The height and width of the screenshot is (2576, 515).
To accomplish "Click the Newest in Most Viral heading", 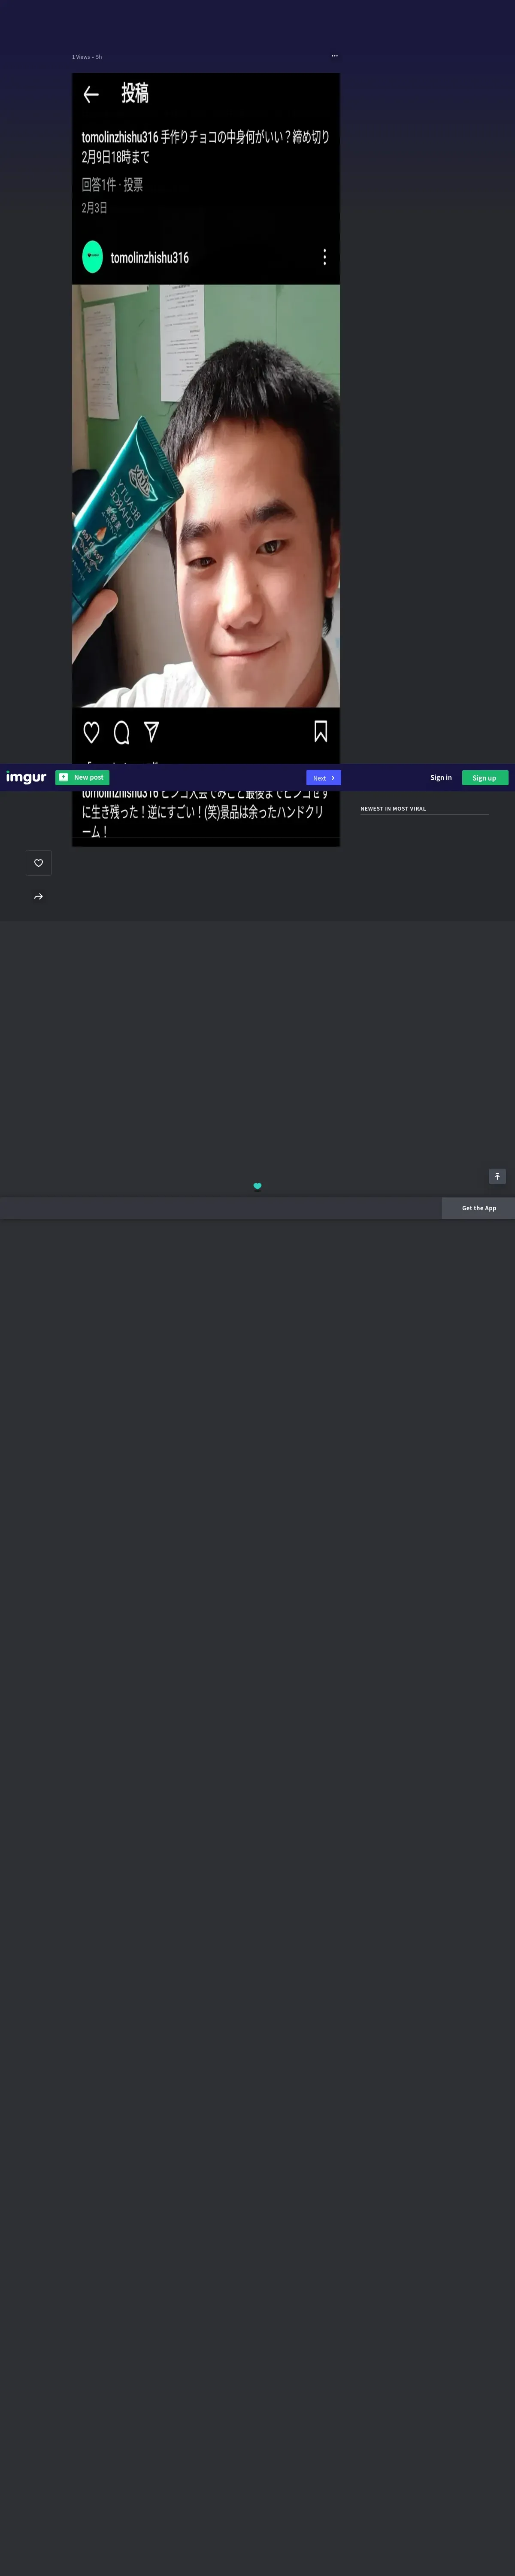I will click(393, 808).
